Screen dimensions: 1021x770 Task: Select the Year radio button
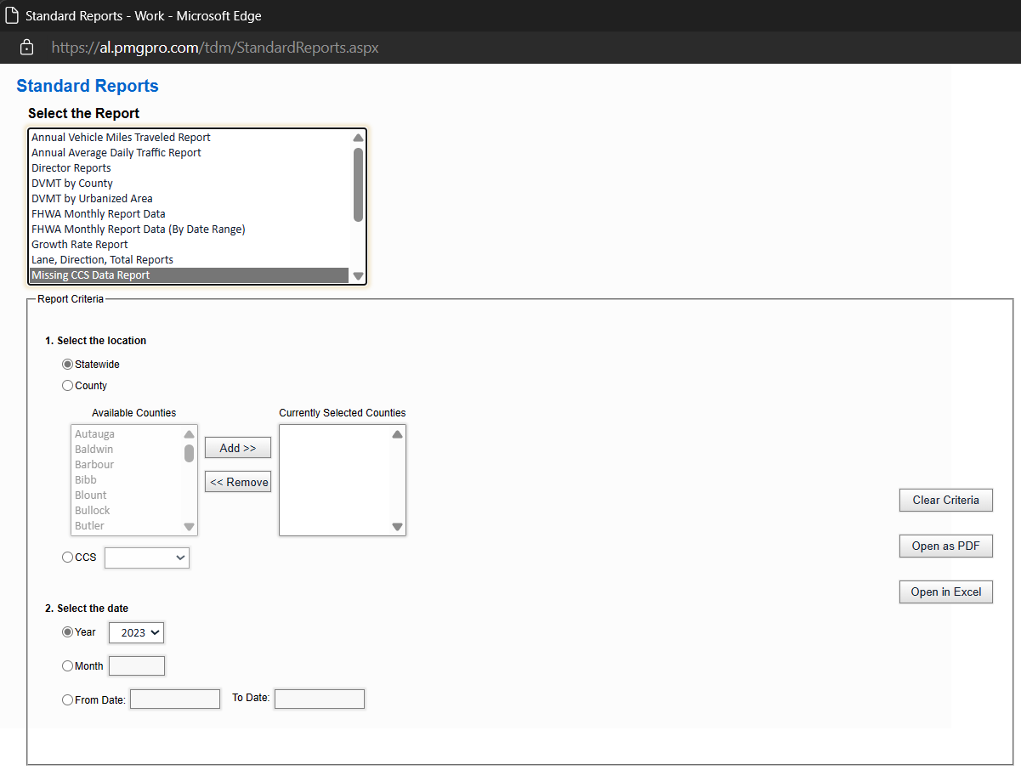pos(68,632)
